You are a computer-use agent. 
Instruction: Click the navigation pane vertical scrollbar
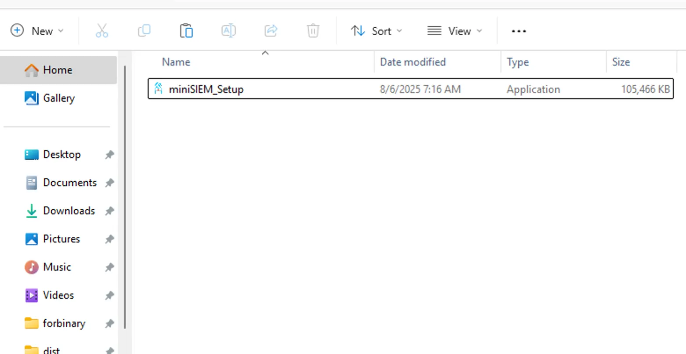click(125, 198)
